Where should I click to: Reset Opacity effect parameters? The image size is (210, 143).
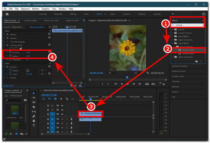49,38
